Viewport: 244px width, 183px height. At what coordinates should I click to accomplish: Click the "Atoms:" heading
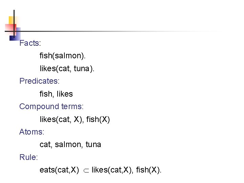pyautogui.click(x=32, y=132)
